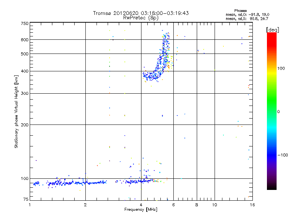Click the '[deg]' colorbar unit label

[x=272, y=30]
